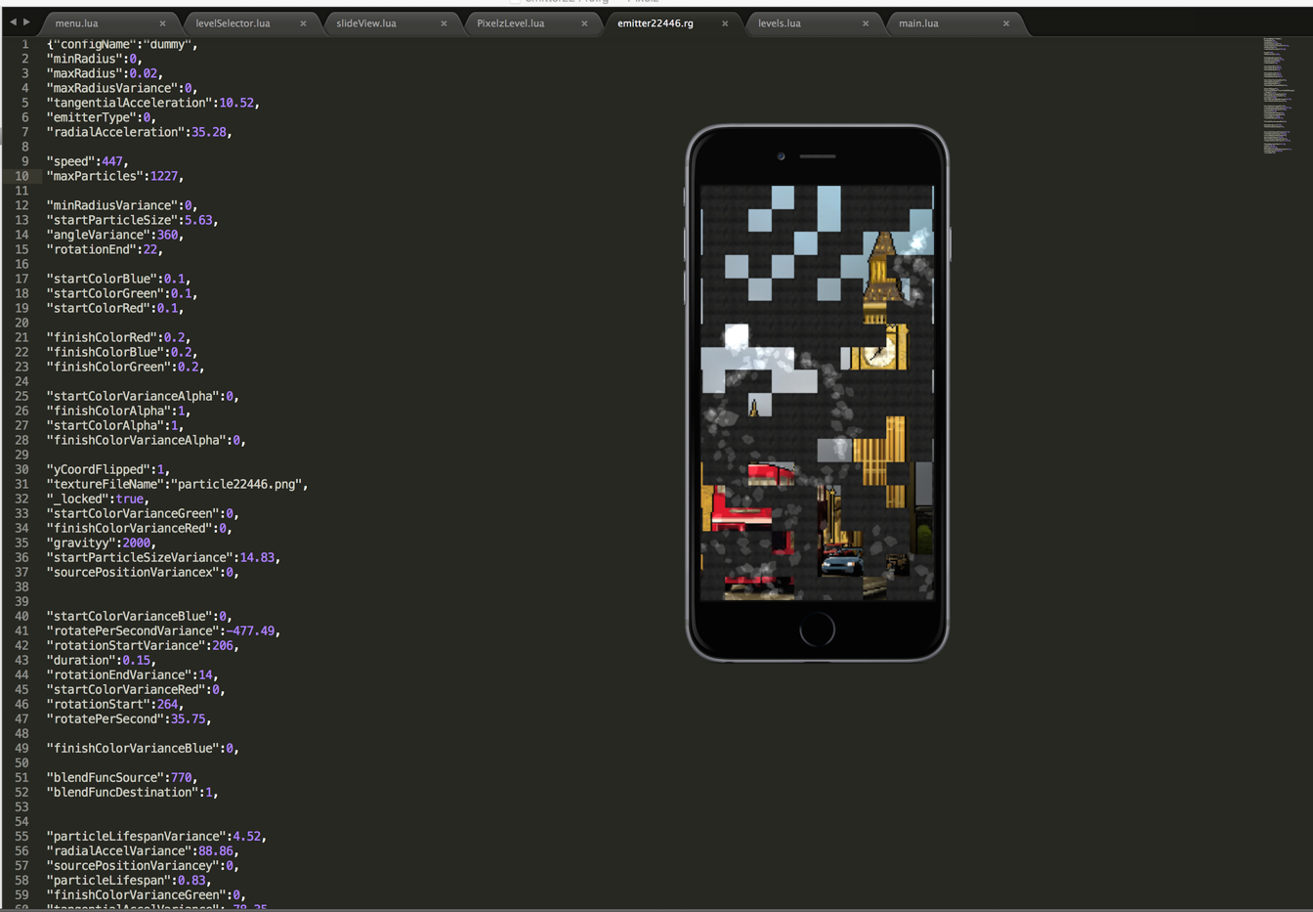Switch to the menu.lua tab
Viewport: 1313px width, 912px height.
point(77,23)
